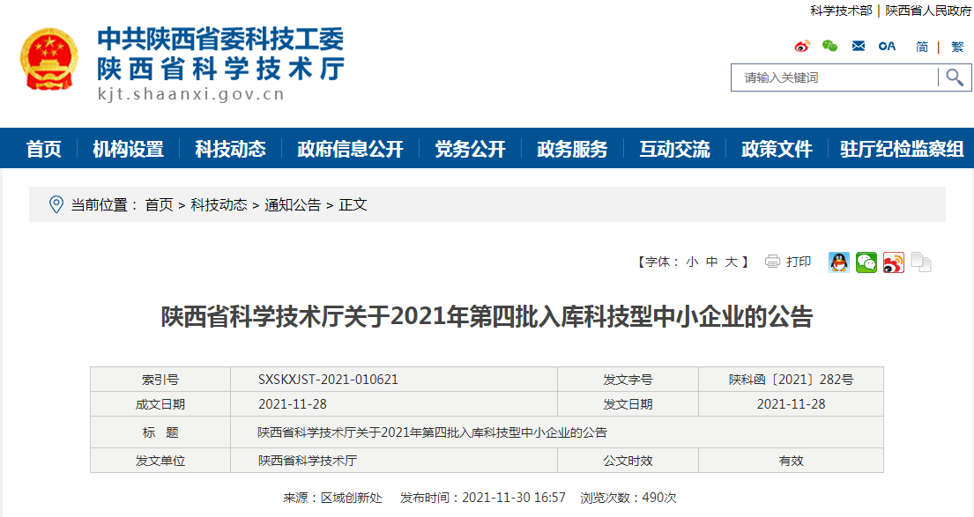Open the 陕西省人民政府 top link
Image resolution: width=974 pixels, height=517 pixels.
[x=928, y=11]
